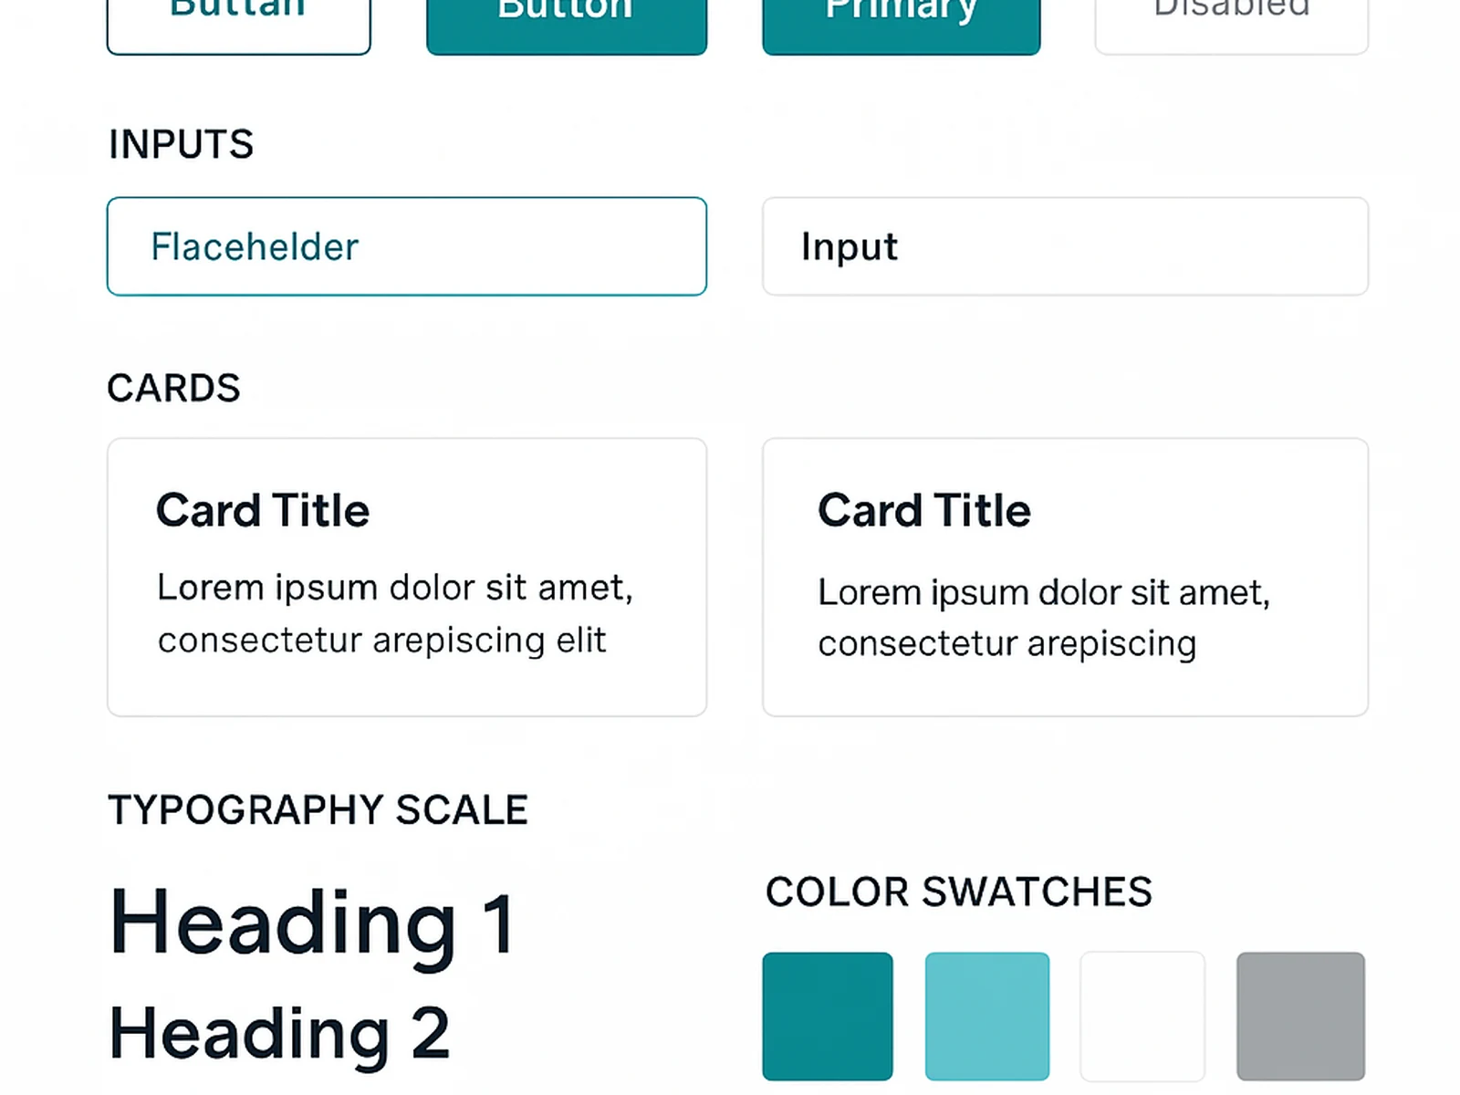Click the left card's Card Title
The image size is (1460, 1095).
[x=263, y=510]
